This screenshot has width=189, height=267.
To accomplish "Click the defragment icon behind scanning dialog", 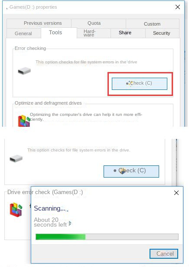I will click(16, 210).
